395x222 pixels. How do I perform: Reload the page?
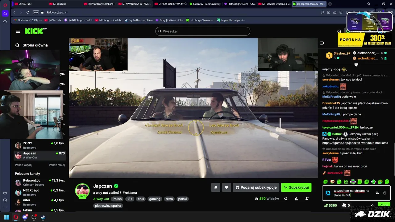coord(28,12)
